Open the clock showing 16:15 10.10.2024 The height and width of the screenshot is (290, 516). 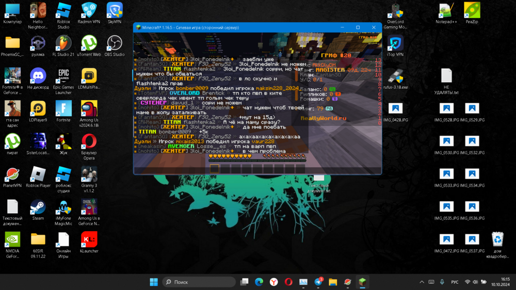(501, 282)
